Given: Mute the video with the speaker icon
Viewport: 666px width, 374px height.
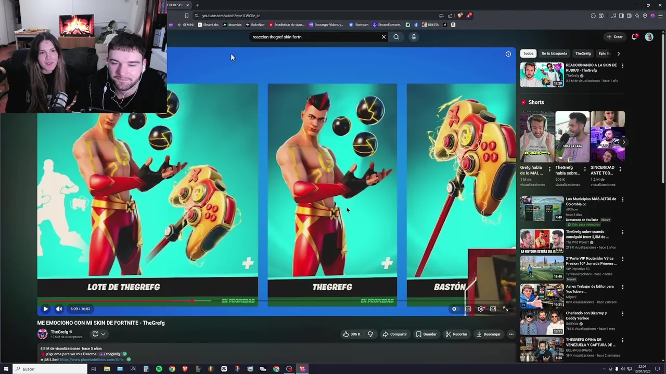Looking at the screenshot, I should 59,309.
